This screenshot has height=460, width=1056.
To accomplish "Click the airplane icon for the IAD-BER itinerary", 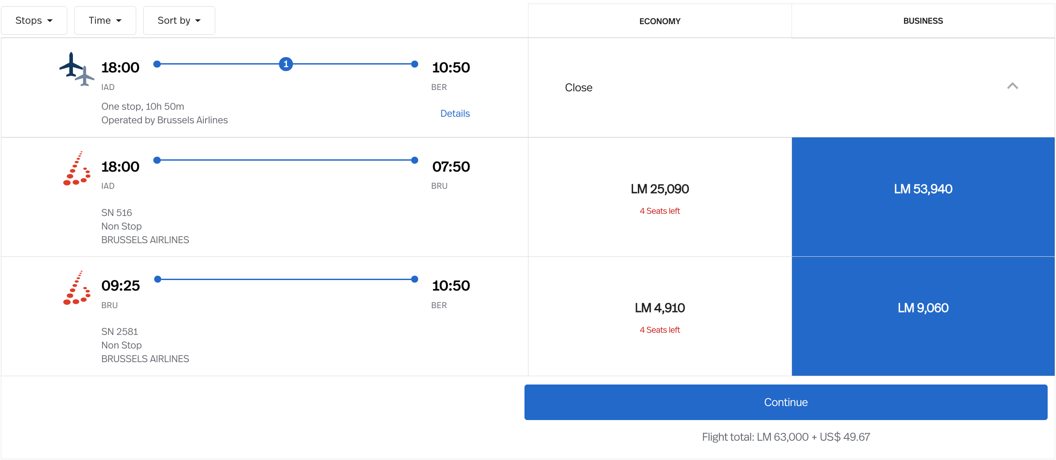I will (72, 67).
